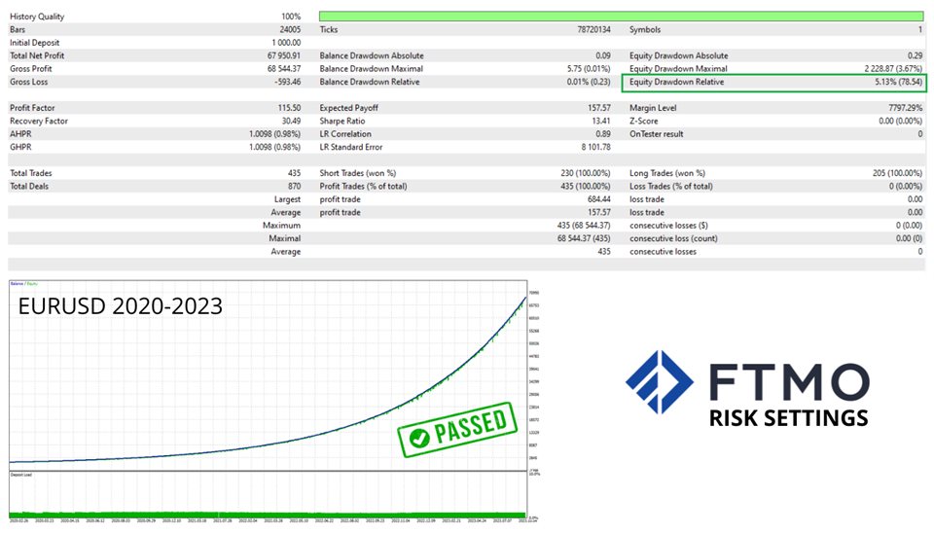Select Largest profit trade value 684.44
Viewport: 934px width, 533px height.
pos(599,199)
